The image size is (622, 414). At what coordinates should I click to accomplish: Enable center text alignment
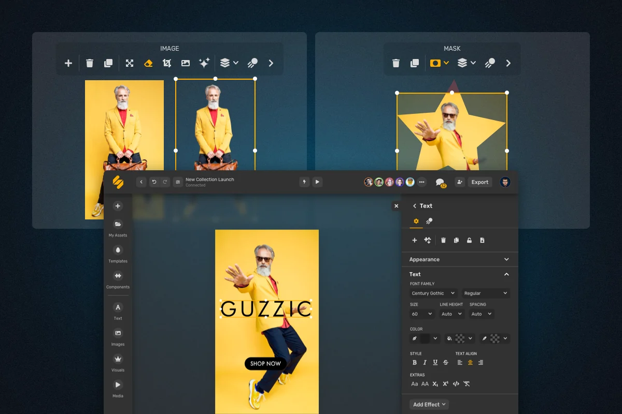(470, 363)
